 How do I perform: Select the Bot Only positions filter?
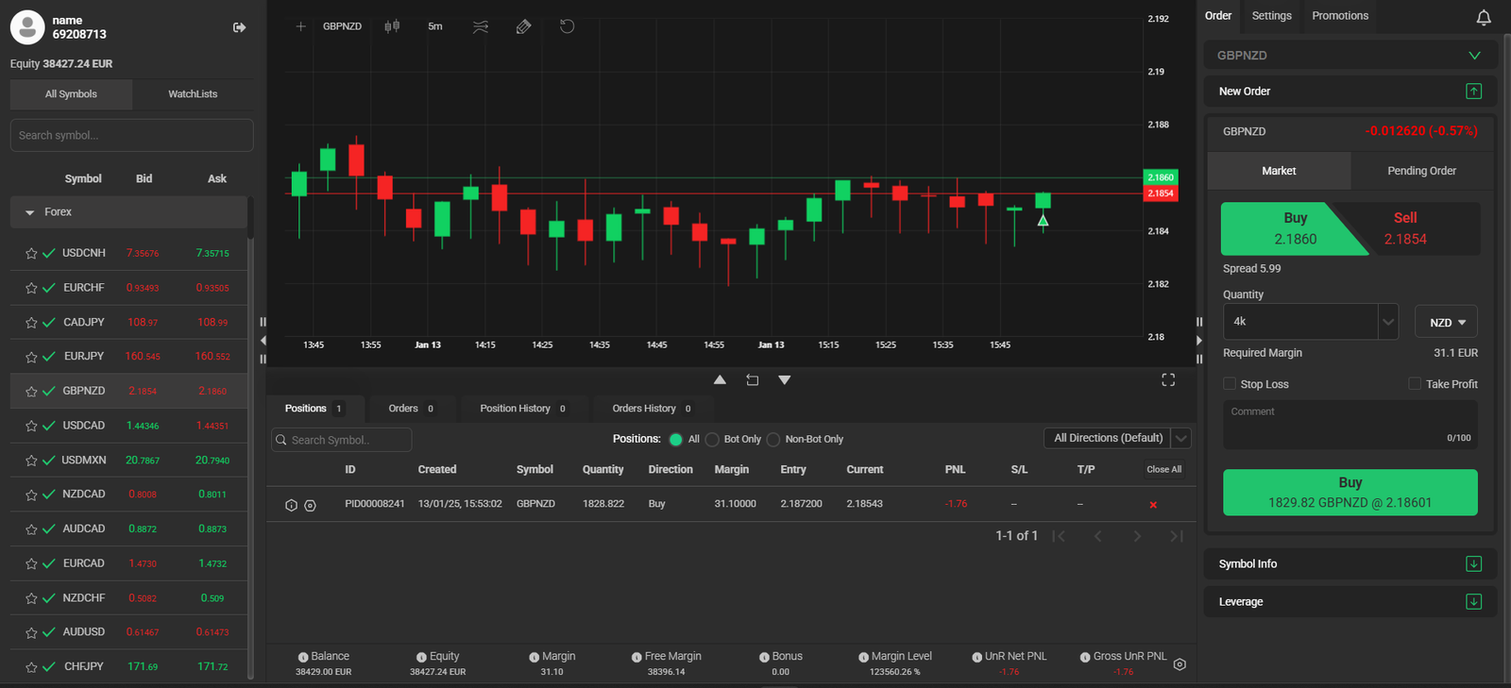point(713,439)
